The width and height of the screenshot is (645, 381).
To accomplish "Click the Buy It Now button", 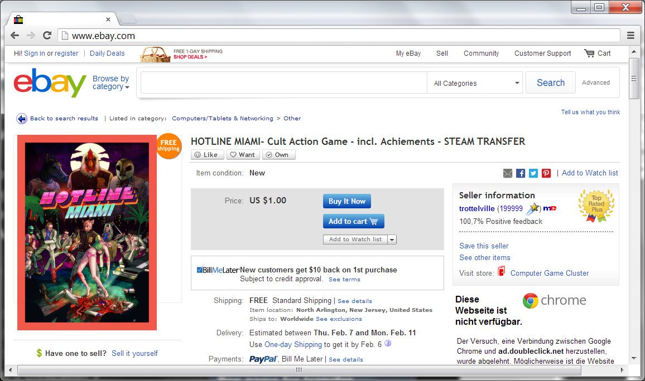I will pos(346,201).
